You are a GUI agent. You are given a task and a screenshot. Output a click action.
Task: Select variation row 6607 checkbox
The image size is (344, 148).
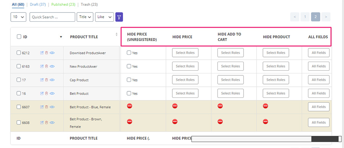[19, 107]
